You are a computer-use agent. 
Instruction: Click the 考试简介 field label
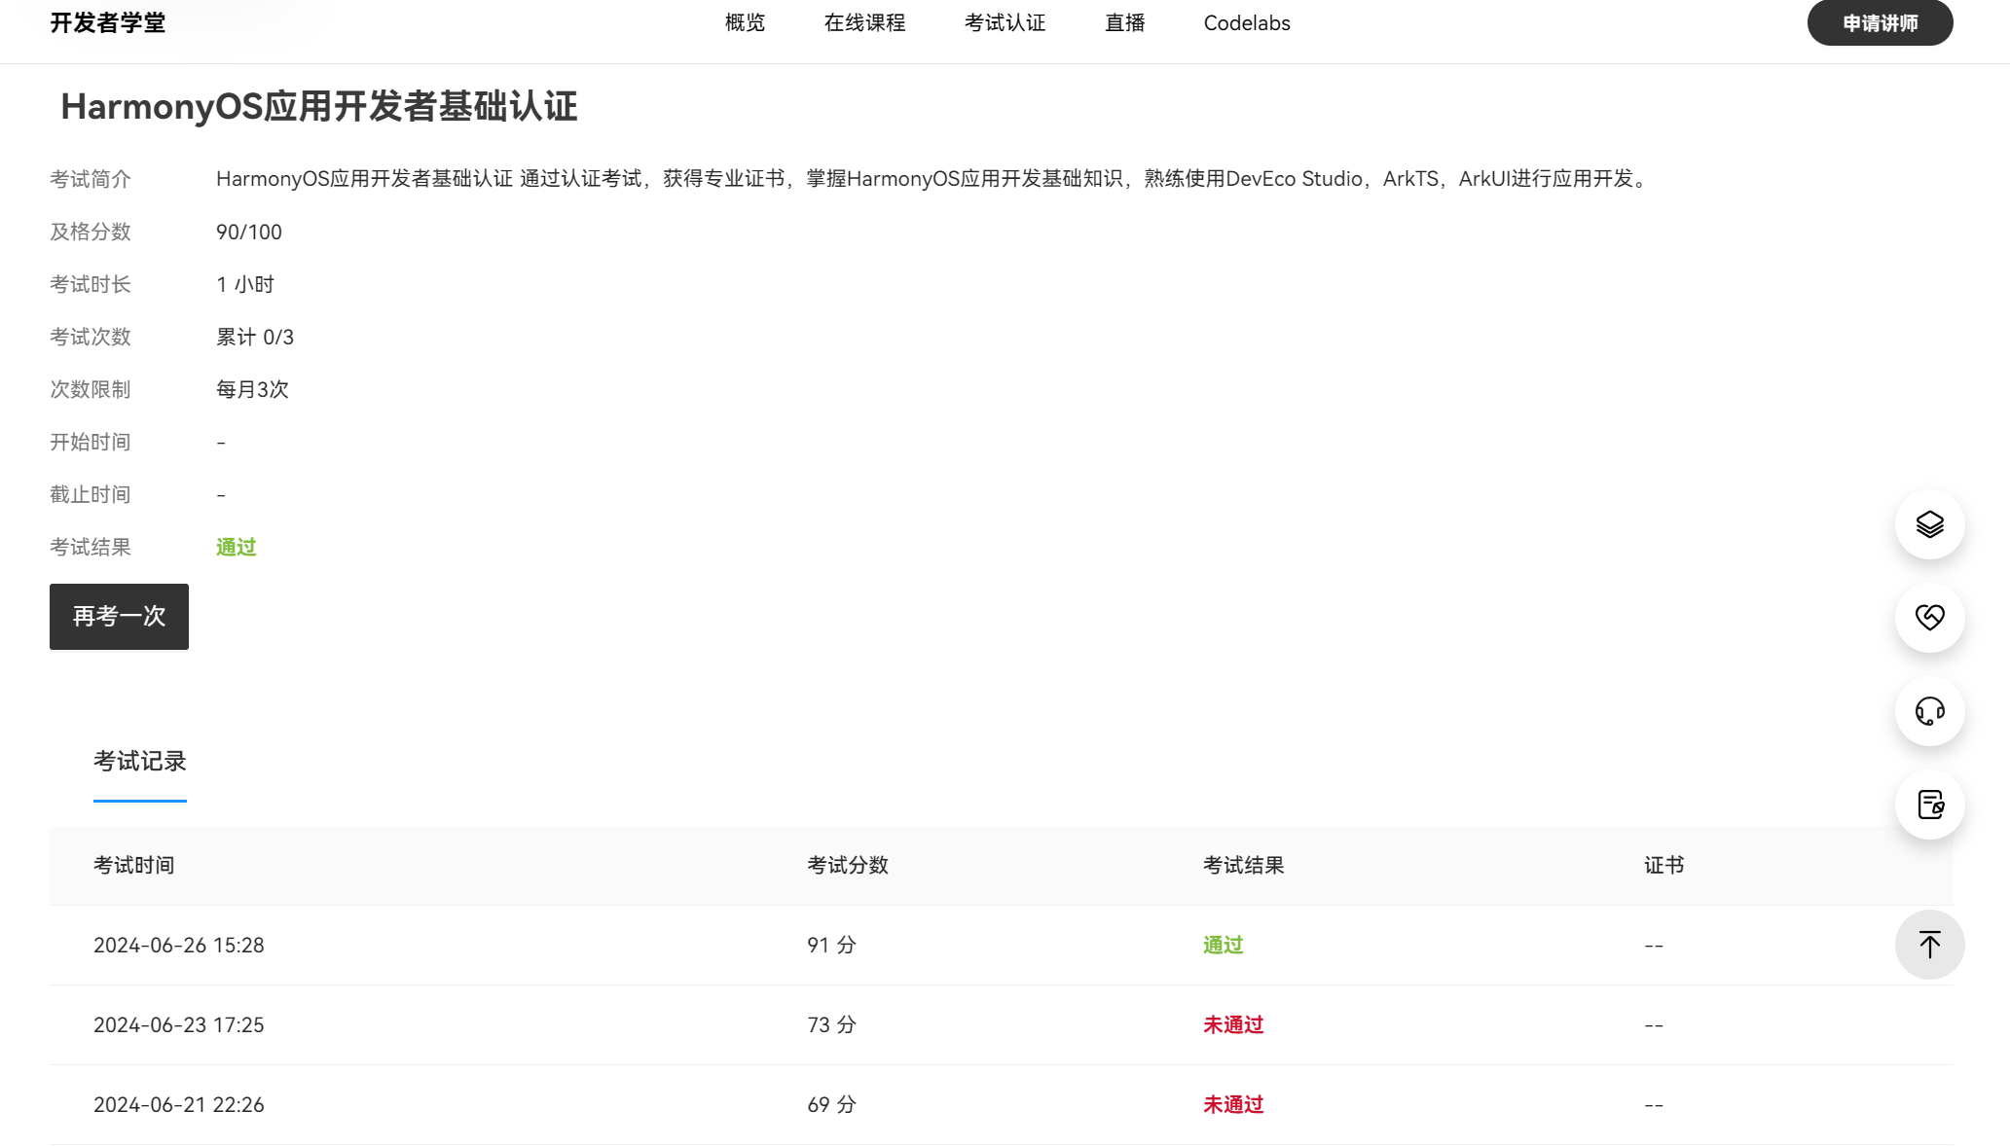point(91,179)
